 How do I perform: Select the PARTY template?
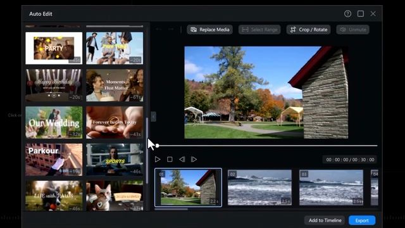[54, 48]
